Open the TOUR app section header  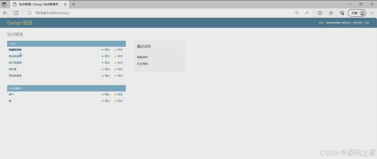(12, 44)
